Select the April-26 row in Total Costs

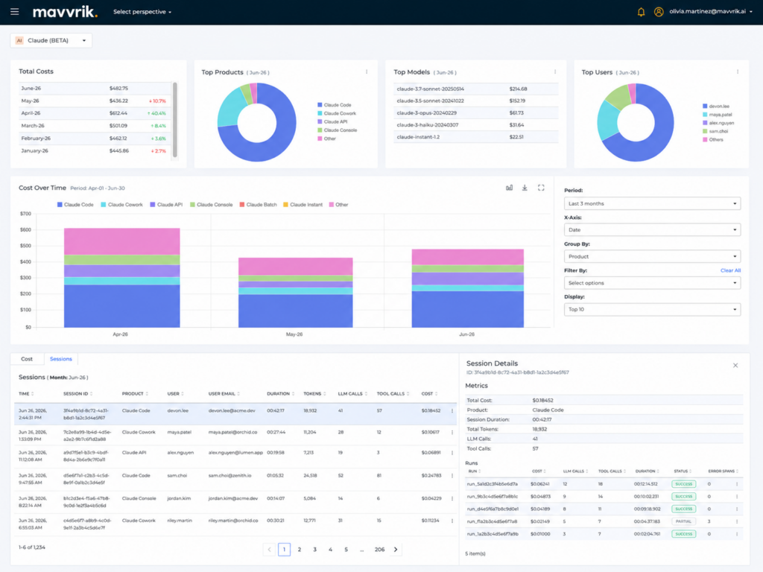95,113
